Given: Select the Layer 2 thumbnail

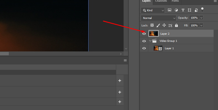Looking at the screenshot, I should click(153, 34).
